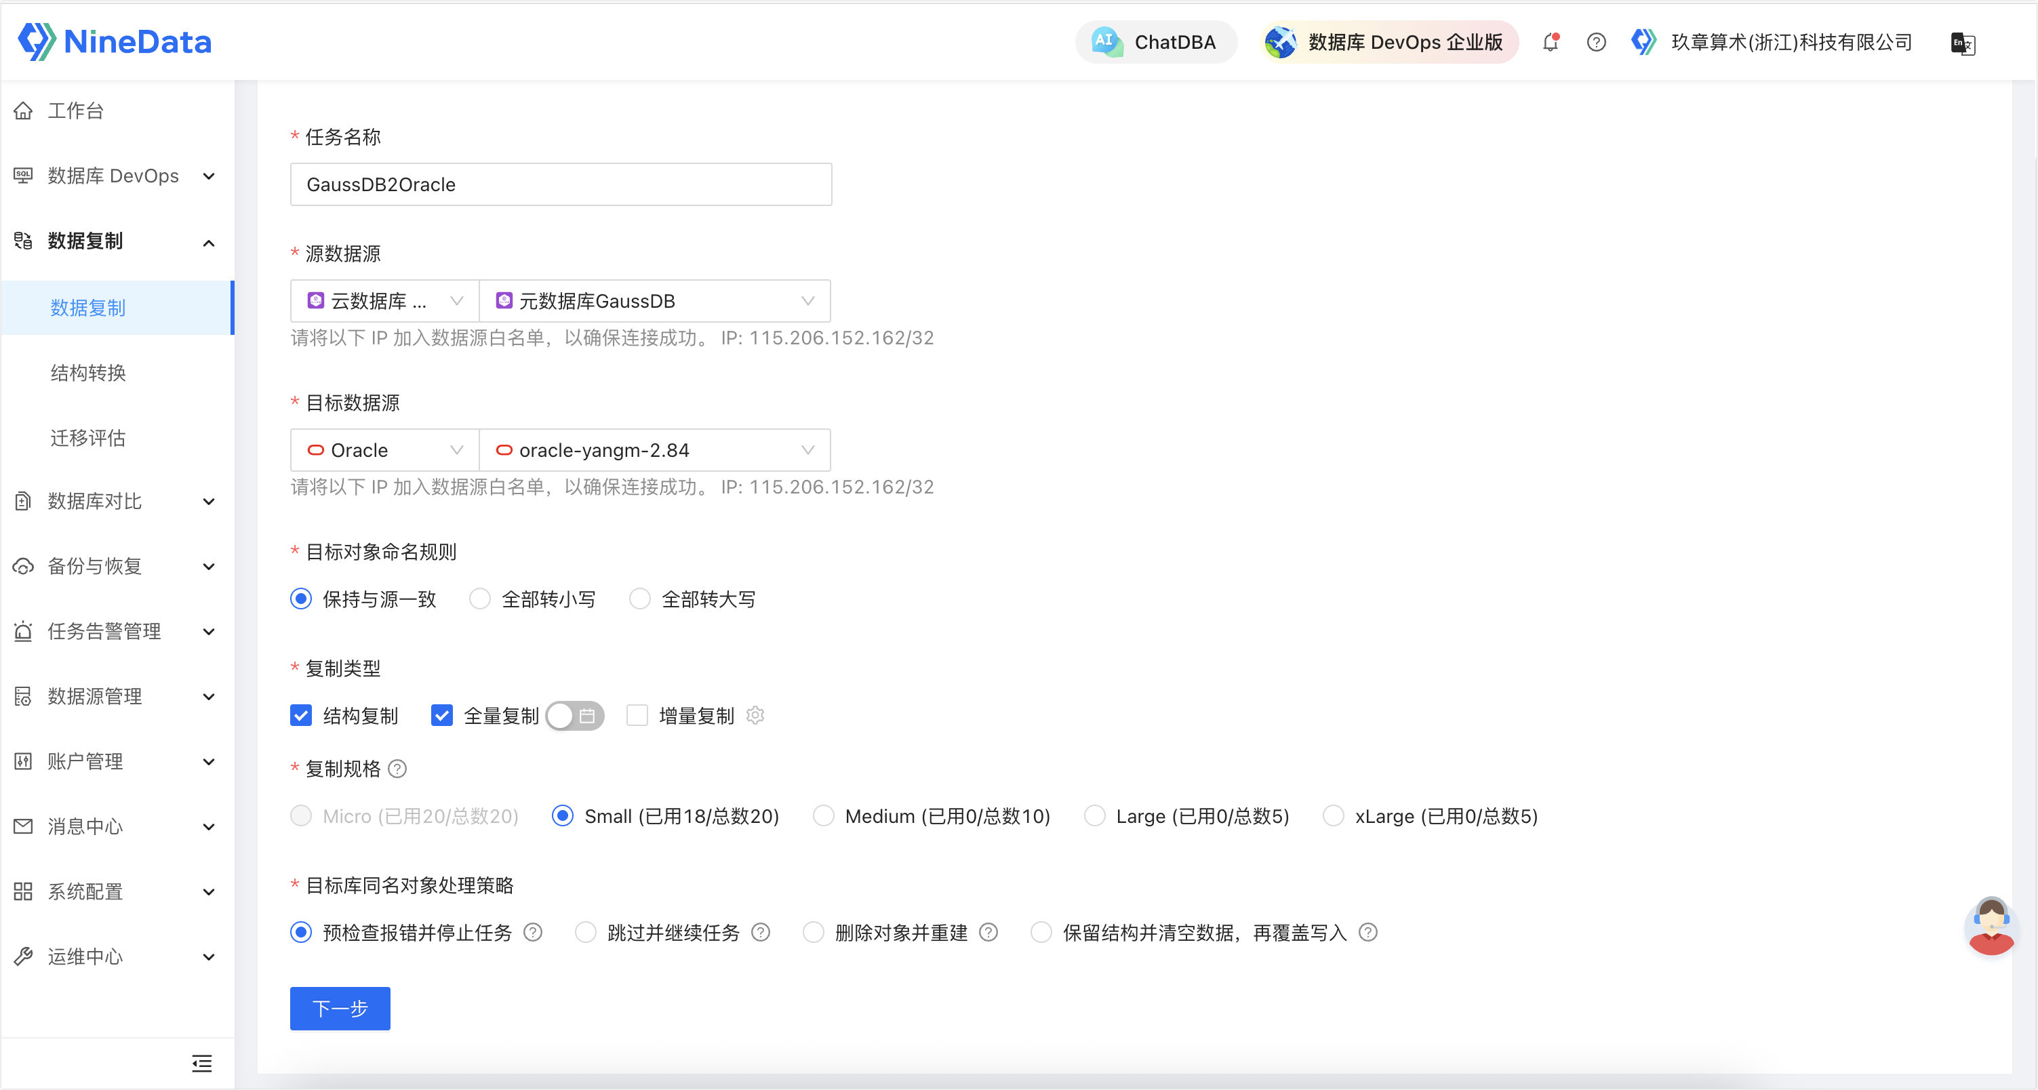Click the NineData logo

115,41
